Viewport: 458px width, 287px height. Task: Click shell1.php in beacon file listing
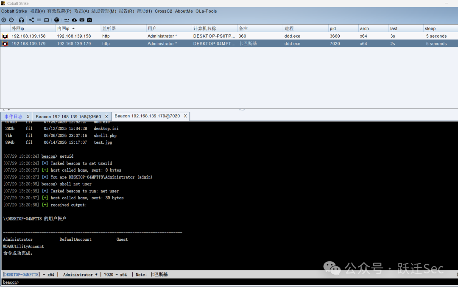[105, 136]
